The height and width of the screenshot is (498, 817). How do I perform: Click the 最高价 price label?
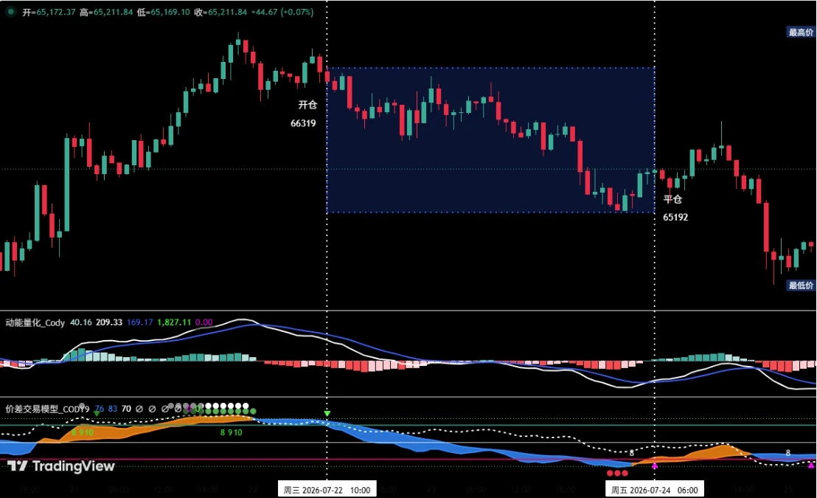pos(800,32)
